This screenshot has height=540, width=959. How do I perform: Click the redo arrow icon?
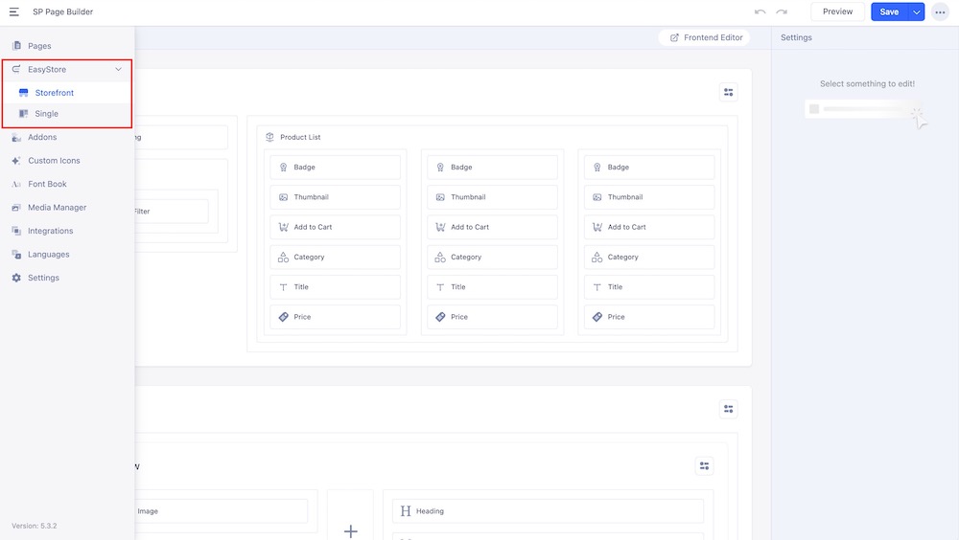tap(782, 11)
